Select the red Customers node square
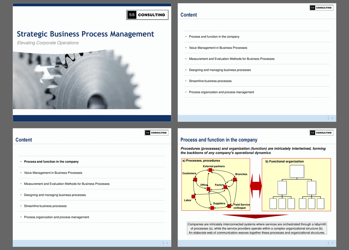 [195, 179]
